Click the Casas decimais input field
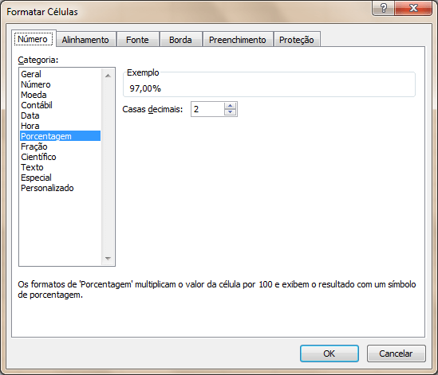The image size is (438, 375). point(207,109)
